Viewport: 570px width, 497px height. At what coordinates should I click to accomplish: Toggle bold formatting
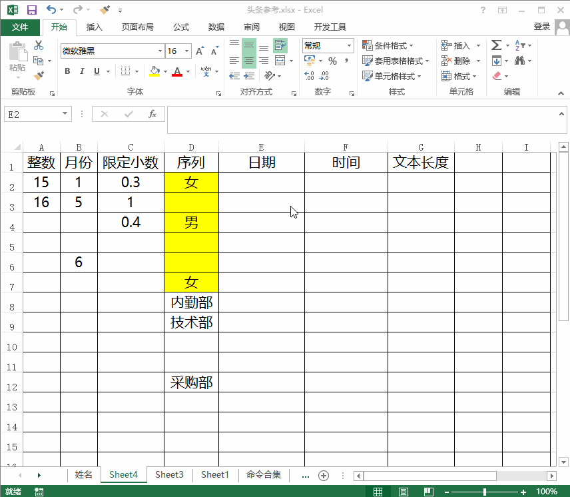pos(67,71)
